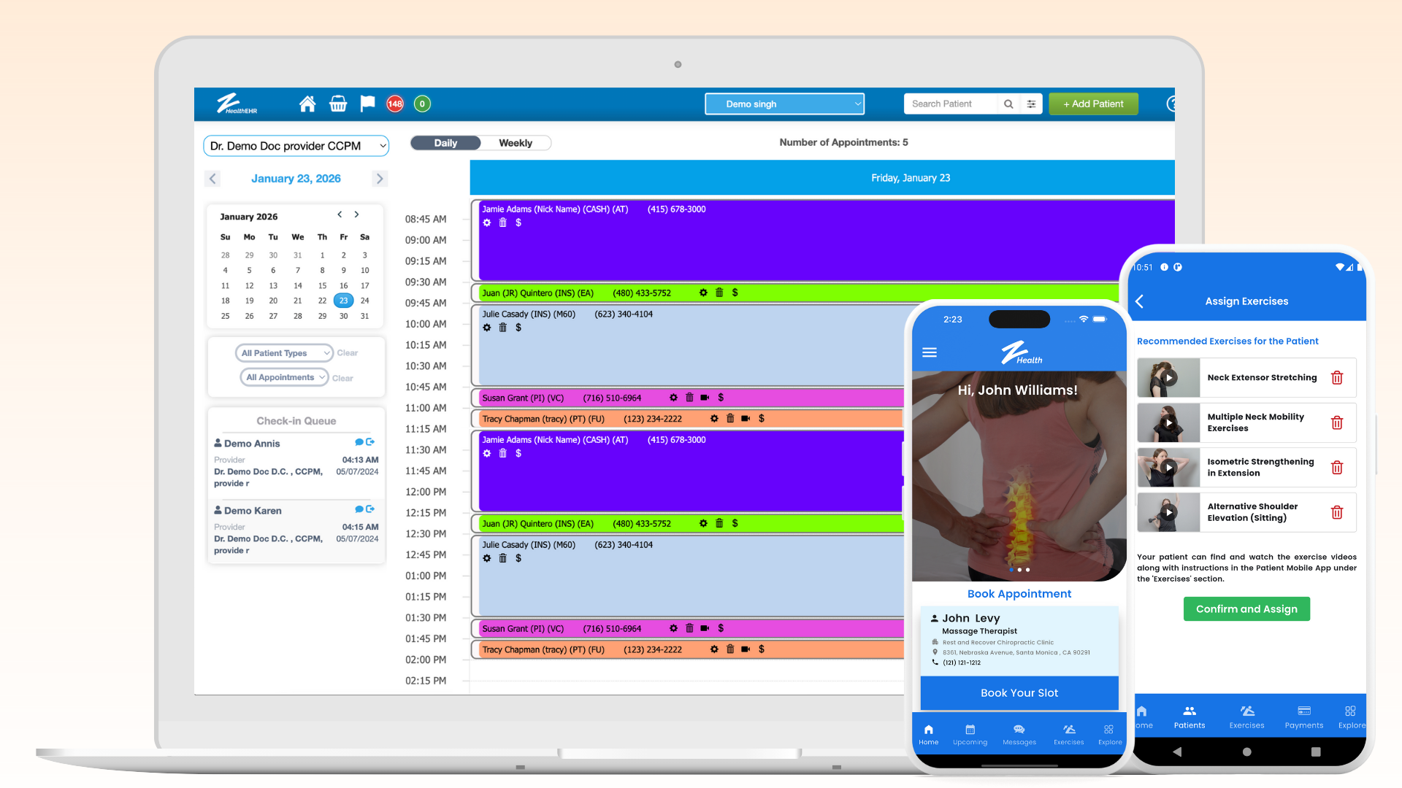Open settings gear on Juan Quintero appointment
The image size is (1402, 788).
(x=703, y=293)
